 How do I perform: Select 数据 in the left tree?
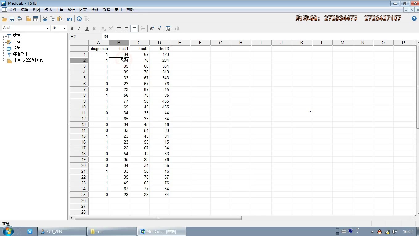(x=17, y=36)
